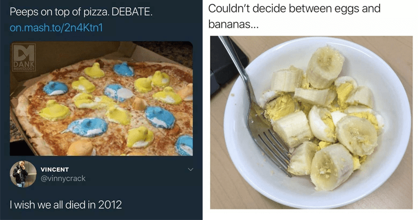Click the blue Peep at pizza's top
This screenshot has width=420, height=220.
point(123,70)
